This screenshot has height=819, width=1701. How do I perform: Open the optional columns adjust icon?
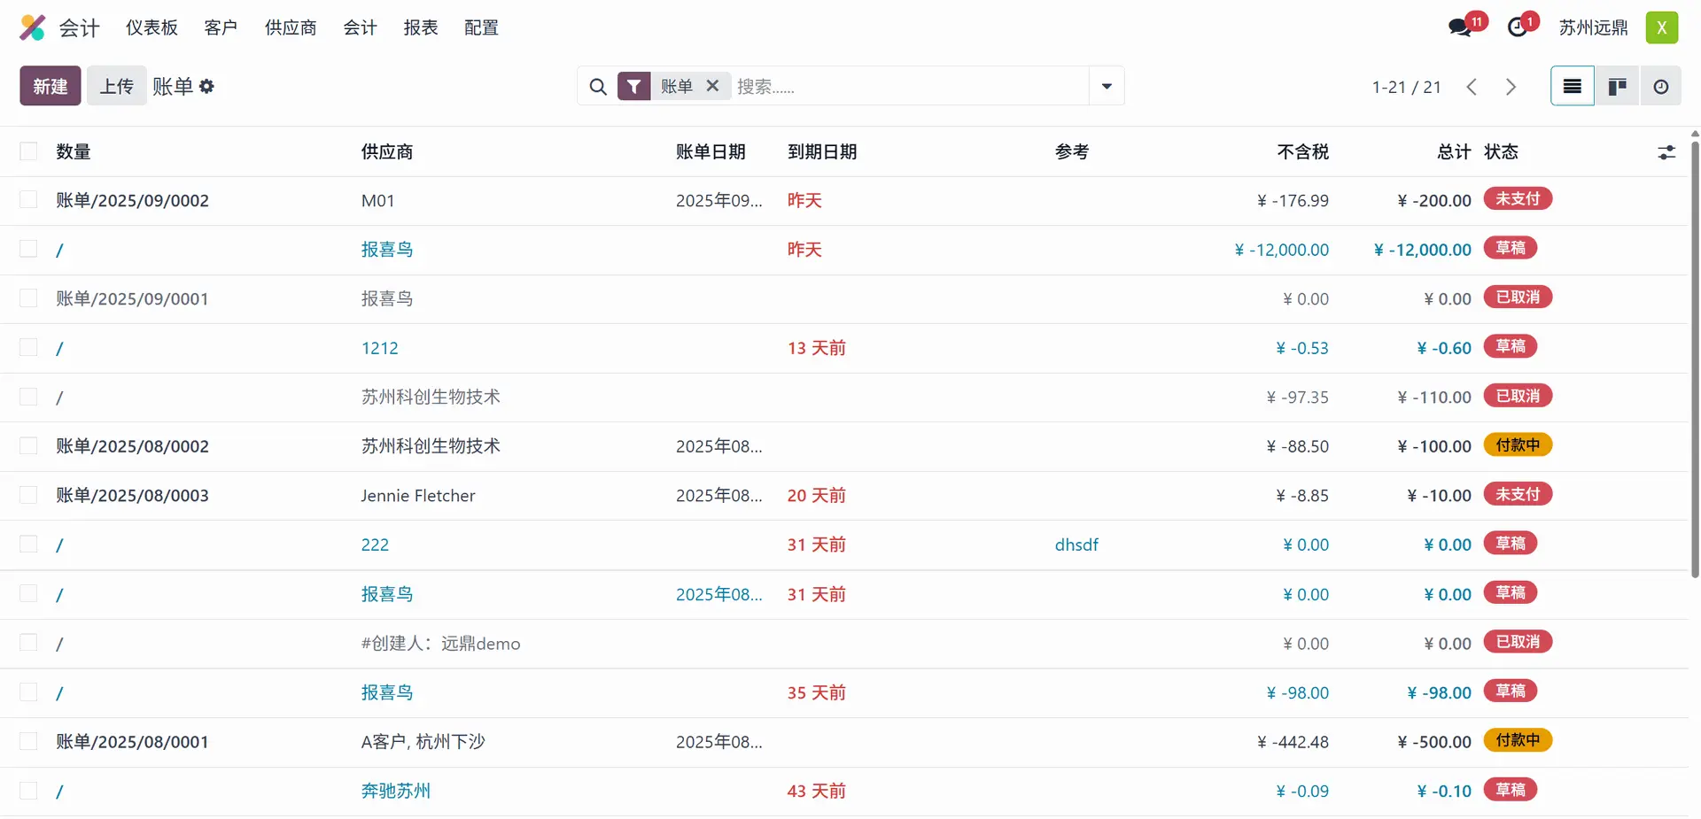click(x=1666, y=152)
